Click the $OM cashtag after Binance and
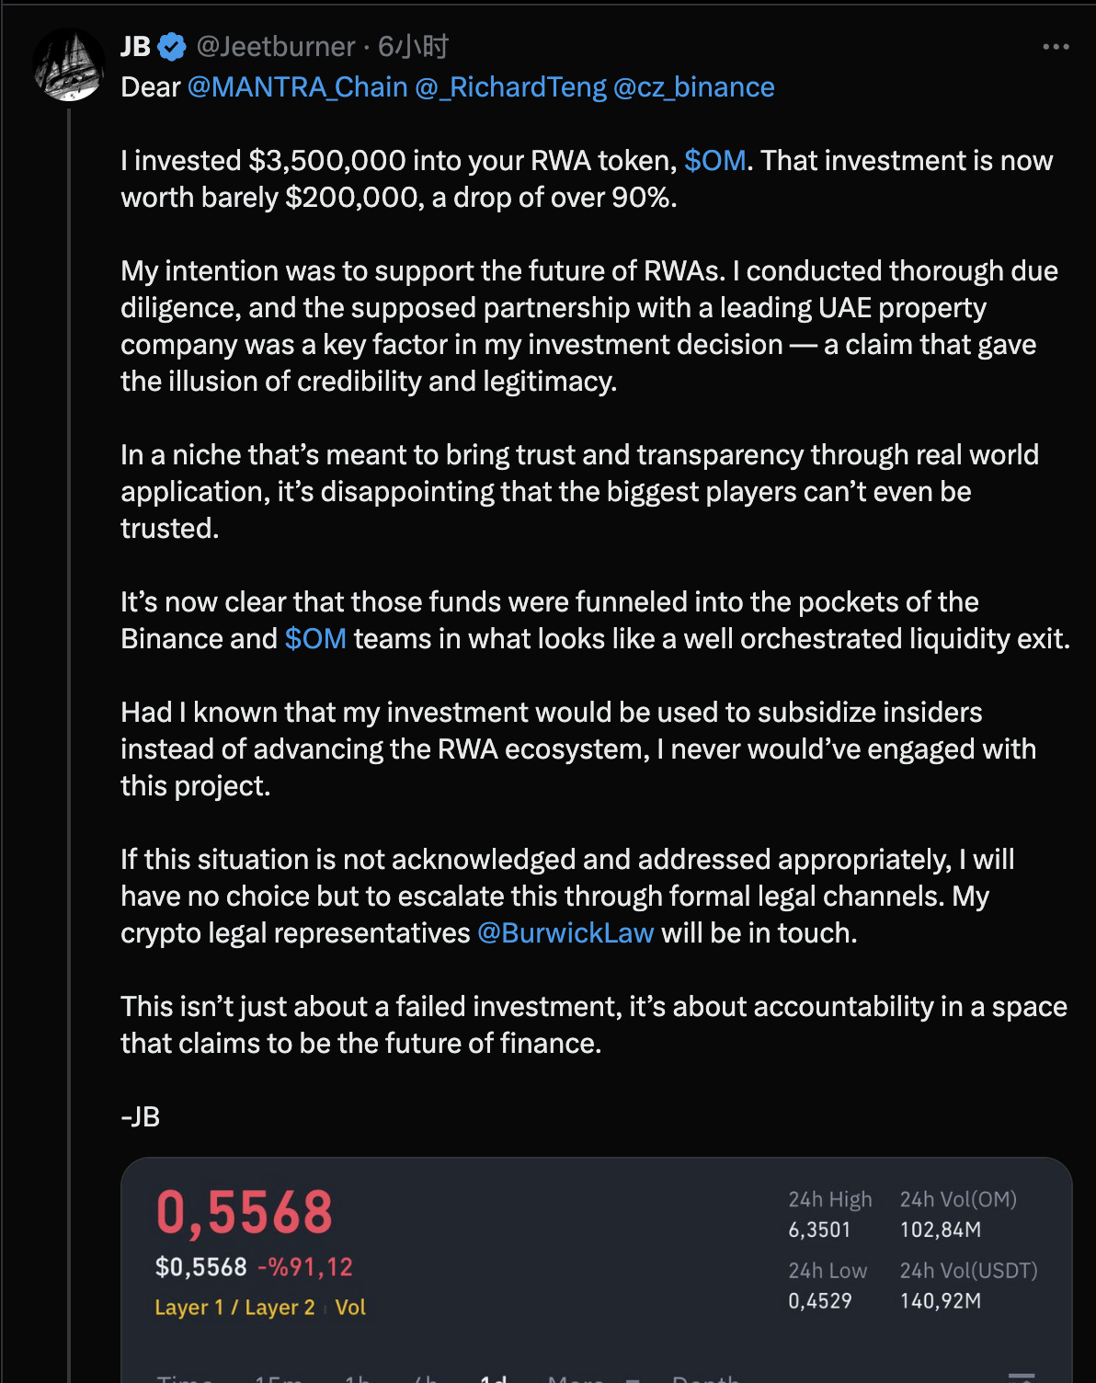 point(315,639)
